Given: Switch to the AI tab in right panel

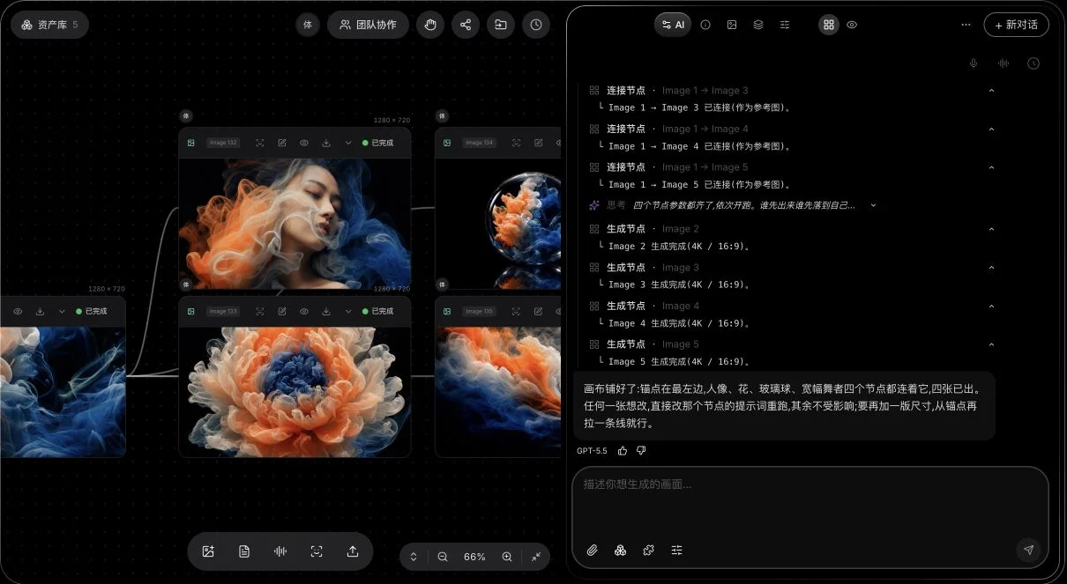Looking at the screenshot, I should pyautogui.click(x=673, y=25).
